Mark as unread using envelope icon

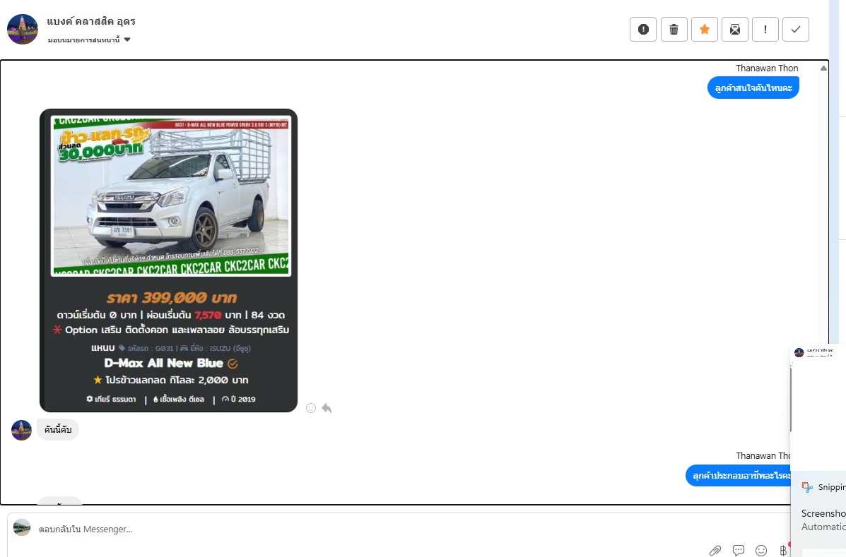click(735, 29)
